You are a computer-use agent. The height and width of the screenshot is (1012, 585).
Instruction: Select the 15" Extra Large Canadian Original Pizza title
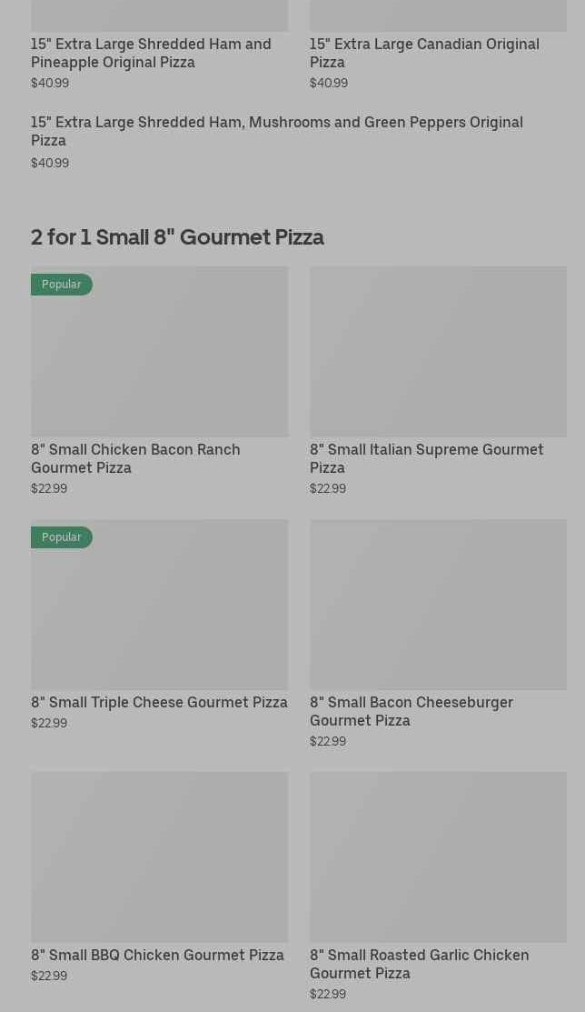pos(424,53)
